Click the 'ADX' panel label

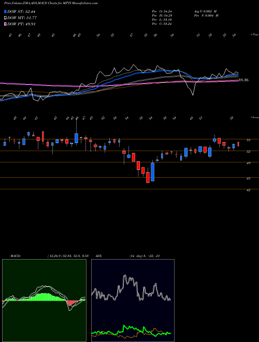click(98, 256)
